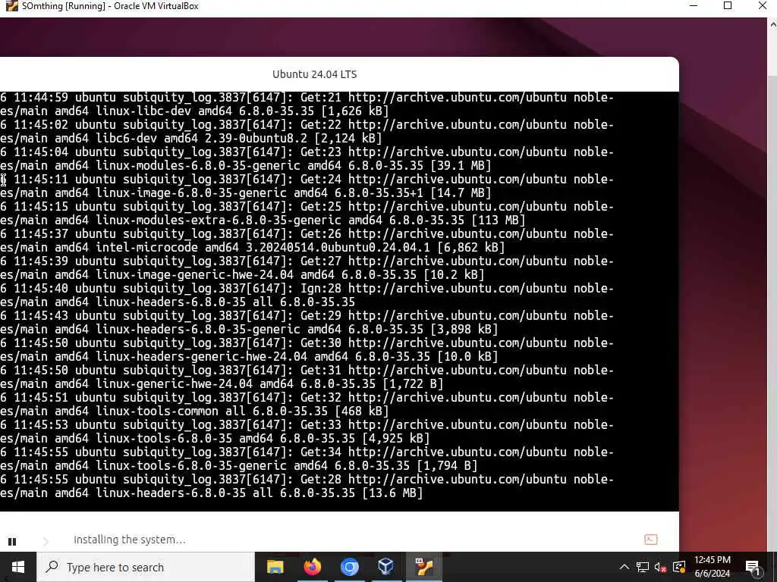Maximize the VirtualBox VM window

click(x=728, y=6)
